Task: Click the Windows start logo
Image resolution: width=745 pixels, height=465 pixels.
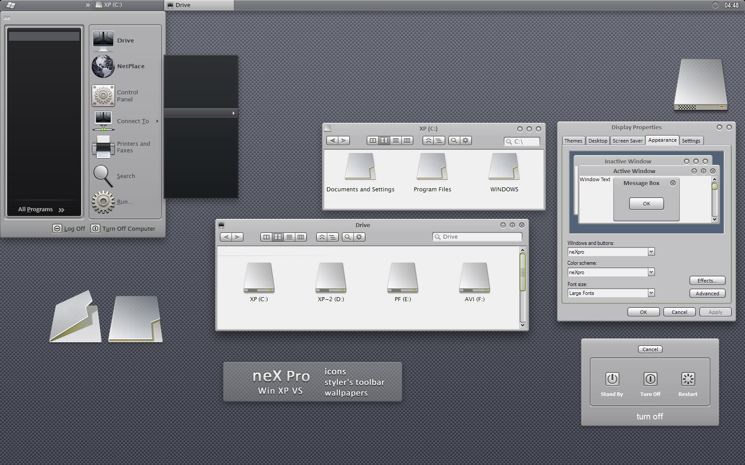Action: 11,5
